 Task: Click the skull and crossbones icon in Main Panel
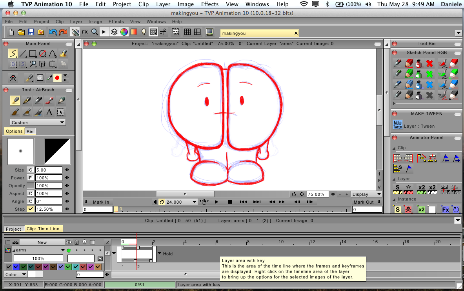[x=13, y=78]
